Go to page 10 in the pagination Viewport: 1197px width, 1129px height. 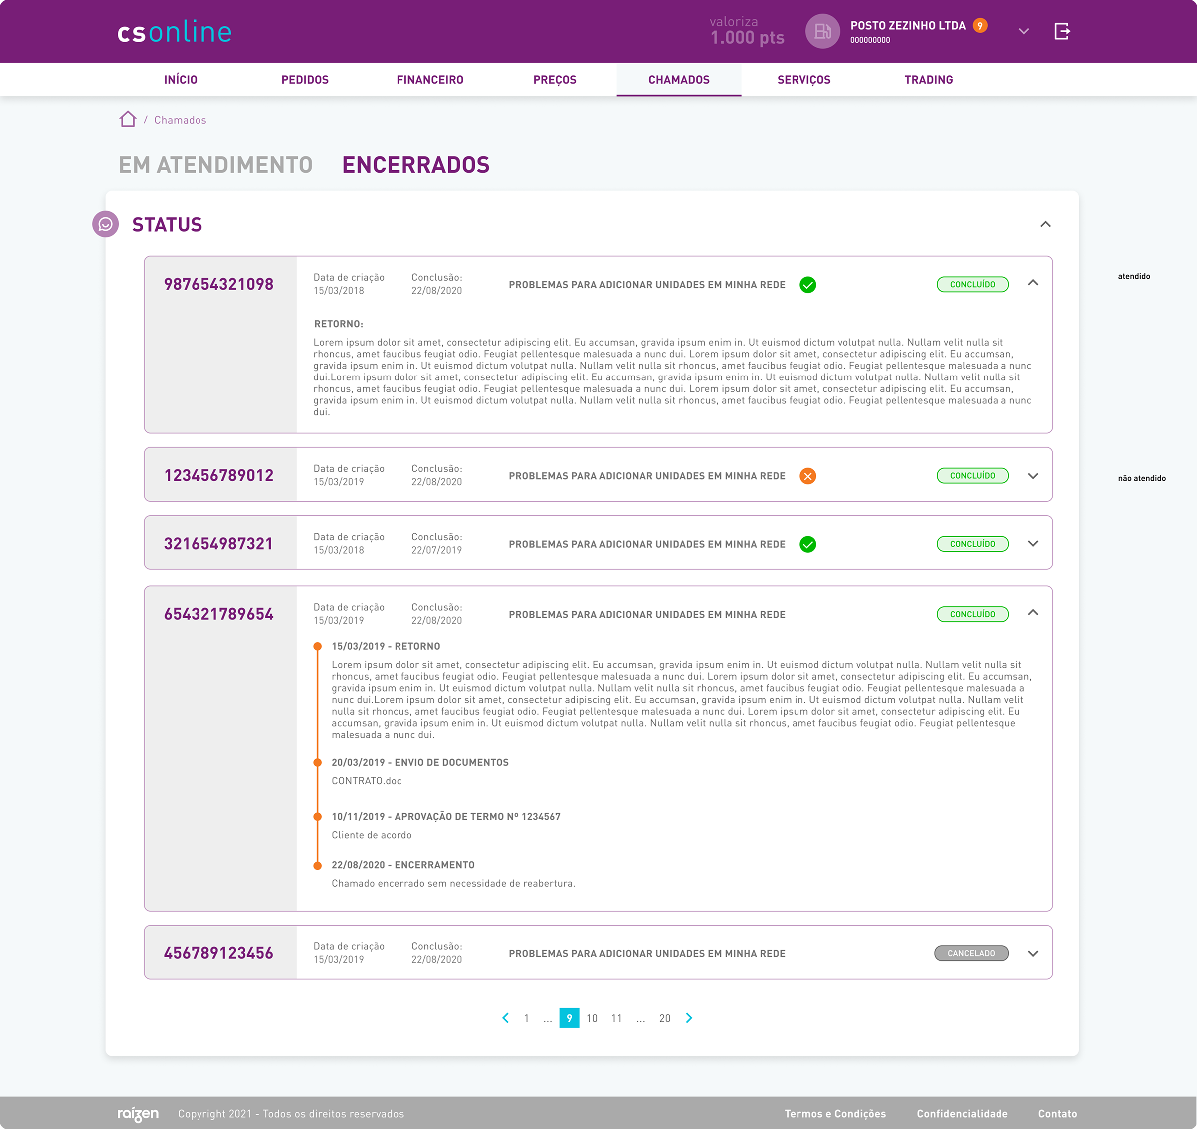point(592,1018)
